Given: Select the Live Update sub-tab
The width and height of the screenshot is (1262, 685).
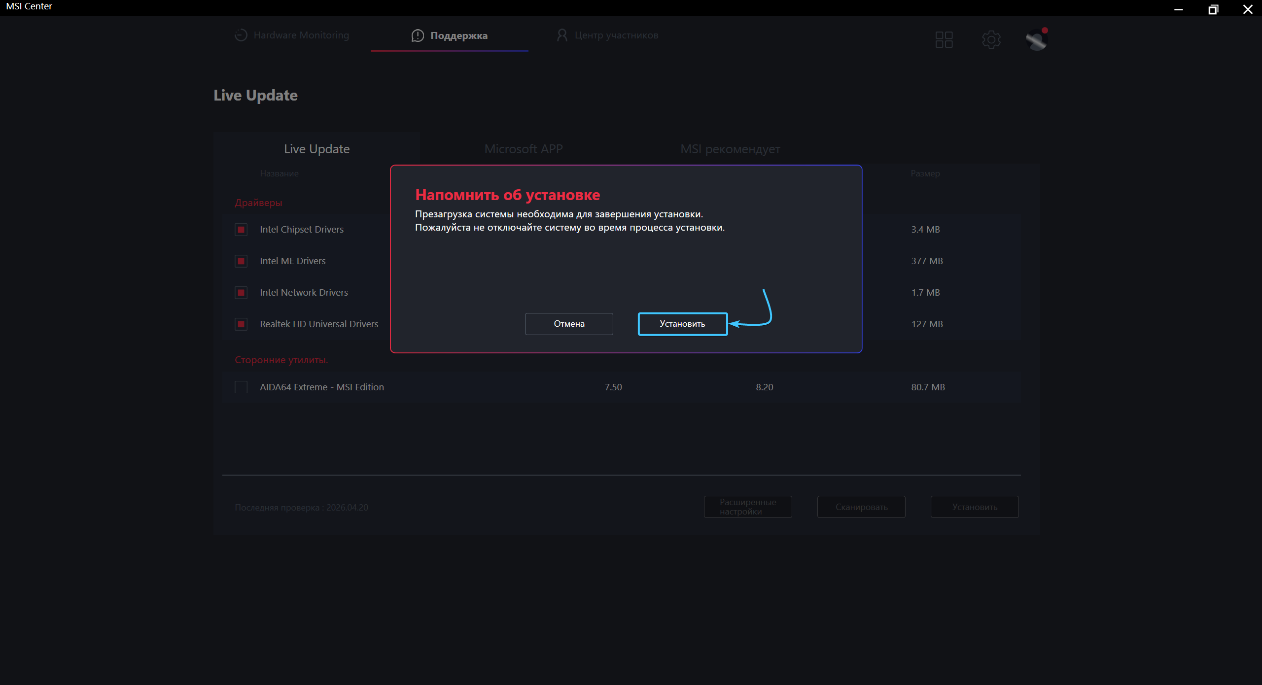Looking at the screenshot, I should coord(316,149).
